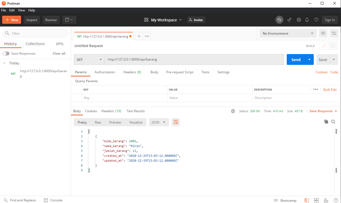
Task: Open the Send button dropdown arrow
Action: (309, 59)
